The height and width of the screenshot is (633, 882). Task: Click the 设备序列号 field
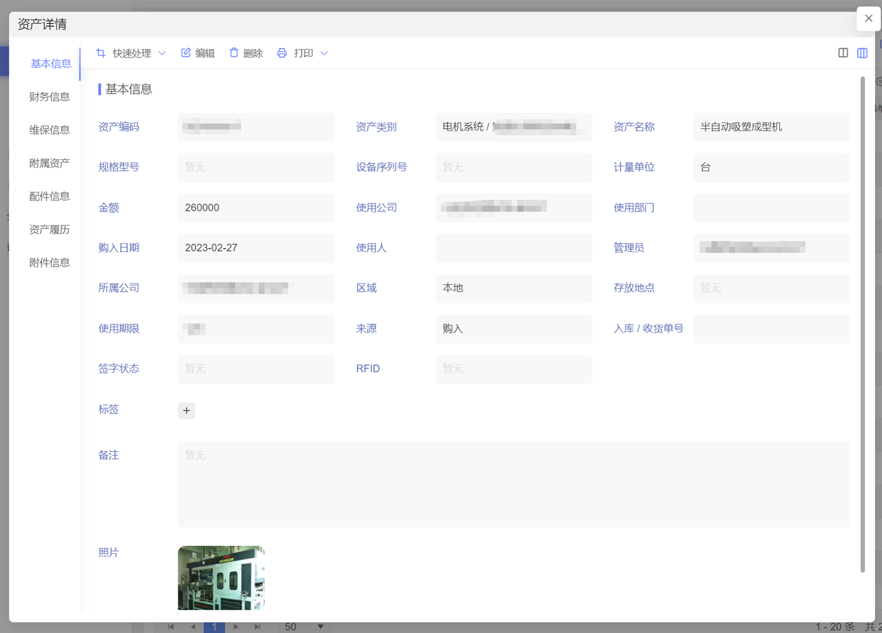tap(513, 167)
